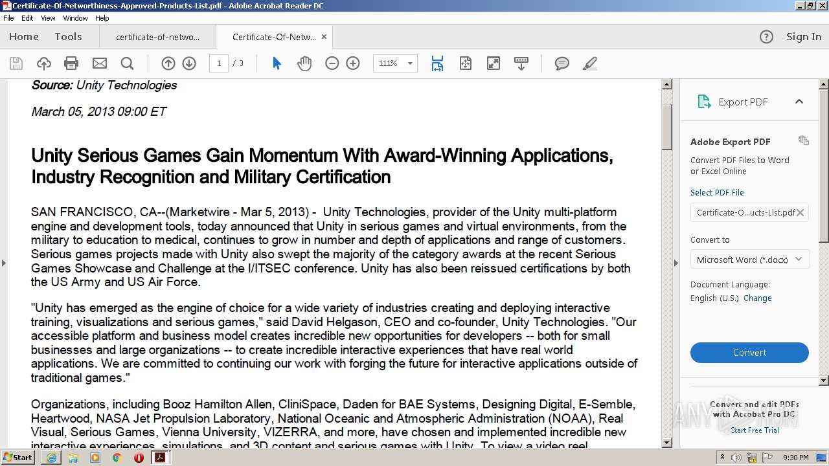Viewport: 829px width, 466px height.
Task: Print the document with printer icon
Action: tap(71, 63)
